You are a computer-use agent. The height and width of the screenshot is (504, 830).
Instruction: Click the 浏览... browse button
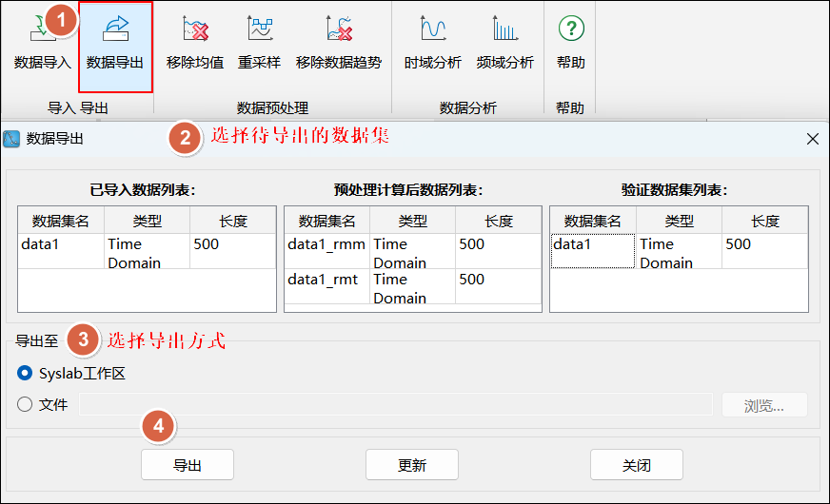tap(764, 406)
